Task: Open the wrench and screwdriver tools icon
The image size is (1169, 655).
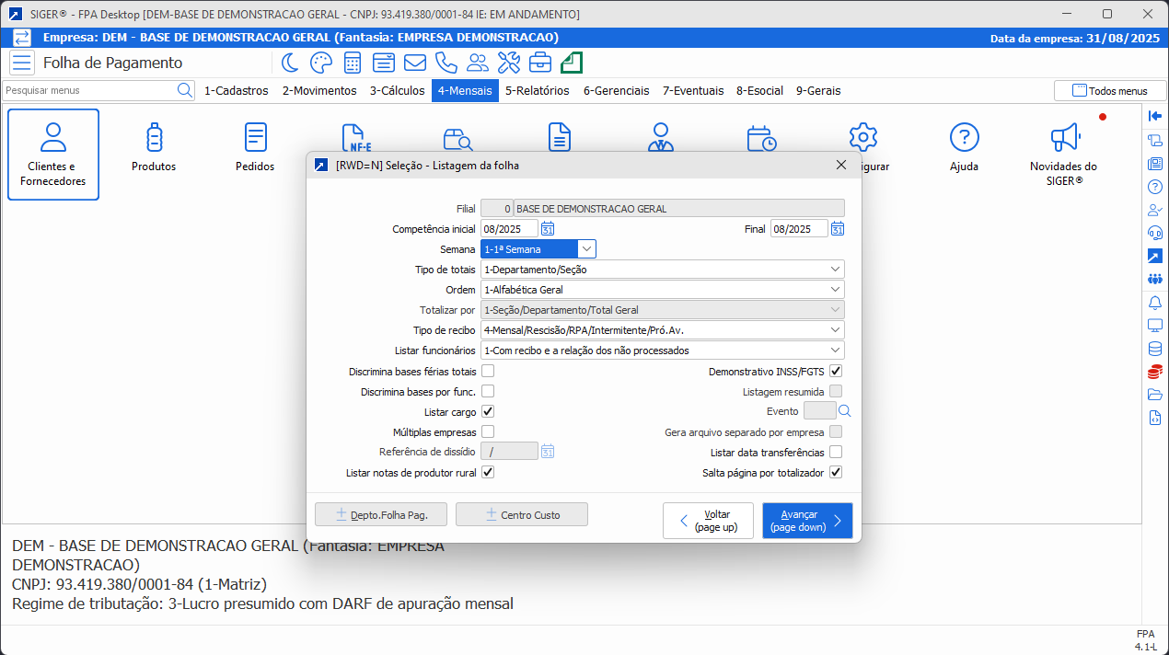Action: (508, 63)
